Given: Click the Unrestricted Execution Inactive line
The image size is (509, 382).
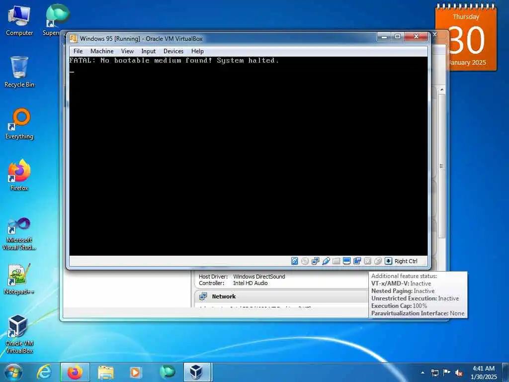Looking at the screenshot, I should (x=415, y=298).
